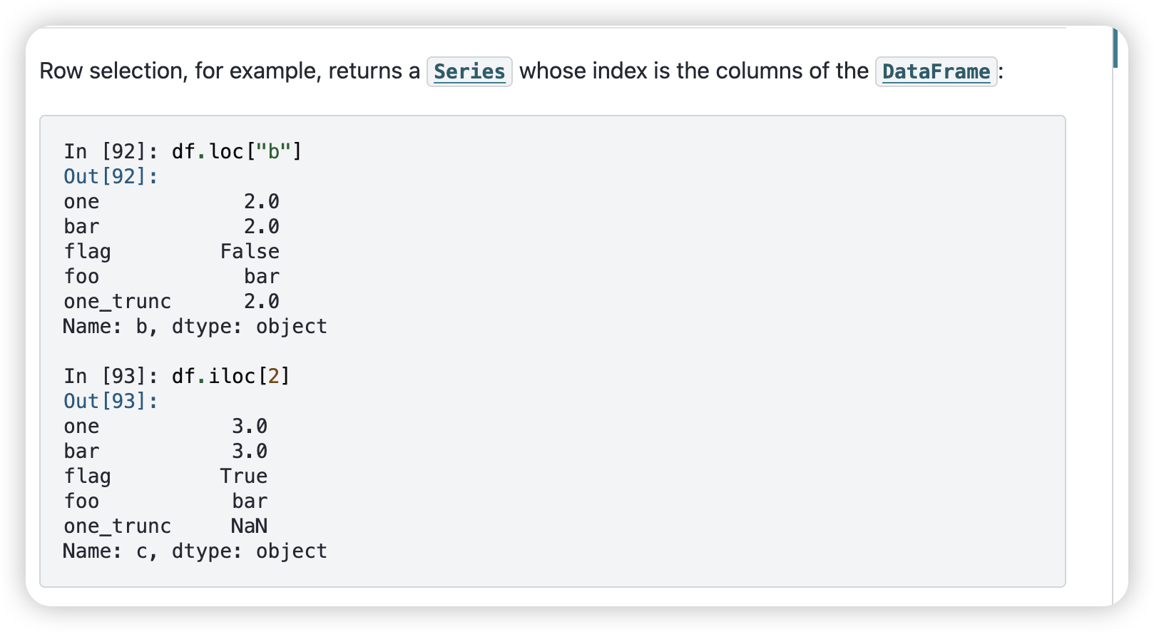Image resolution: width=1154 pixels, height=632 pixels.
Task: Click the df.iloc[2] code expression
Action: click(x=231, y=376)
